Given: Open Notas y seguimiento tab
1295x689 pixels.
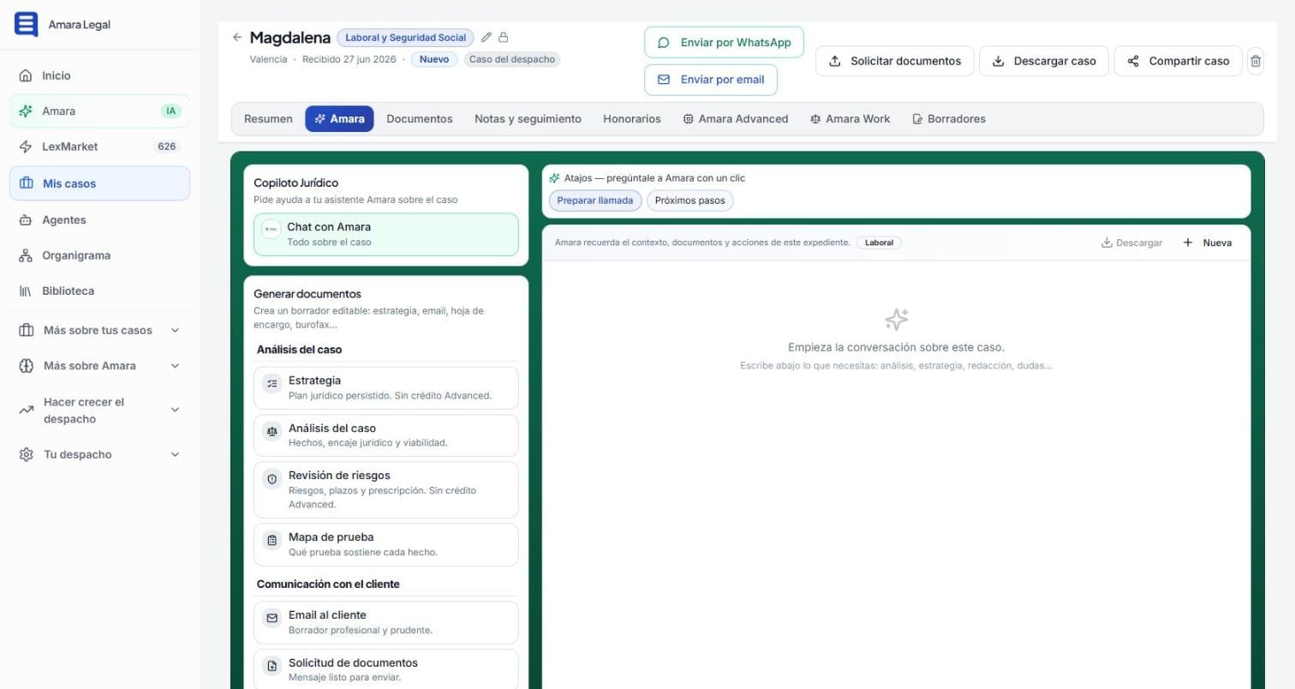Looking at the screenshot, I should coord(528,119).
